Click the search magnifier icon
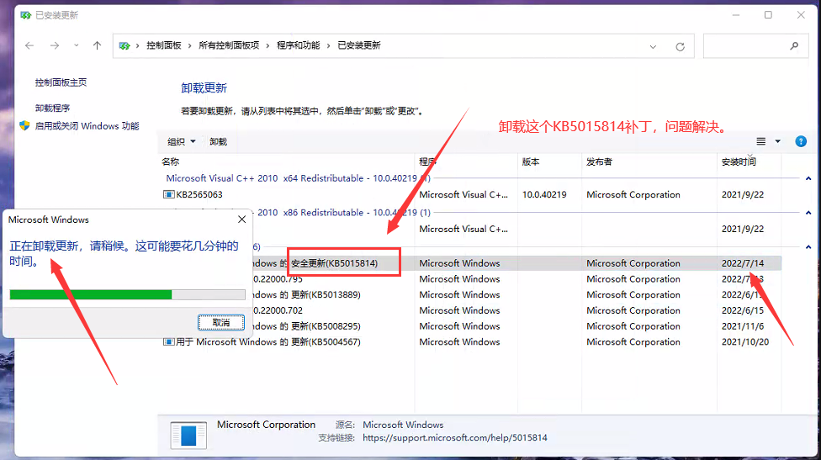Image resolution: width=821 pixels, height=460 pixels. (794, 46)
